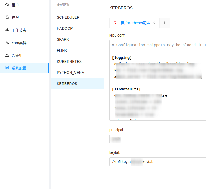Select the PYTHON_VENV configuration
This screenshot has width=206, height=189.
click(x=78, y=73)
